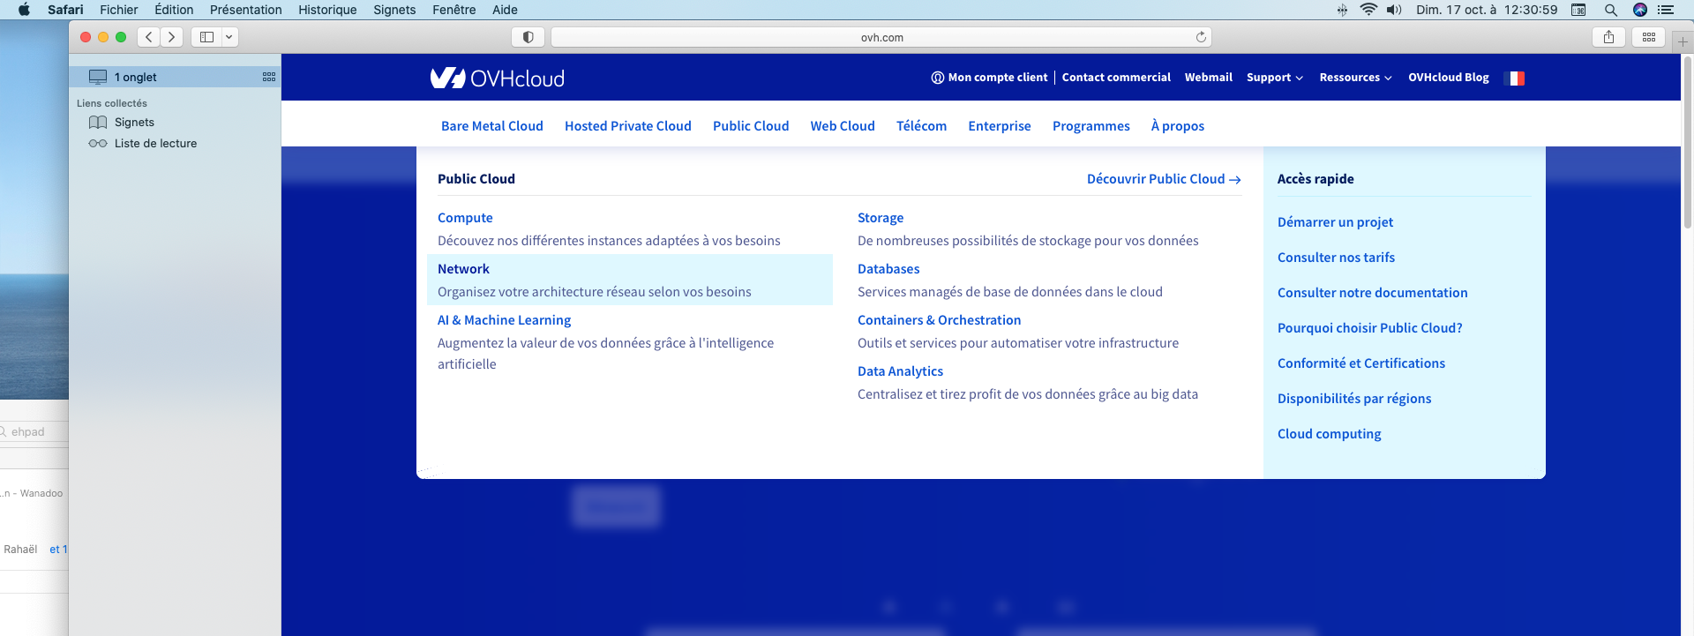The image size is (1694, 636).
Task: Open the sidebar options chevron menu
Action: [x=229, y=37]
